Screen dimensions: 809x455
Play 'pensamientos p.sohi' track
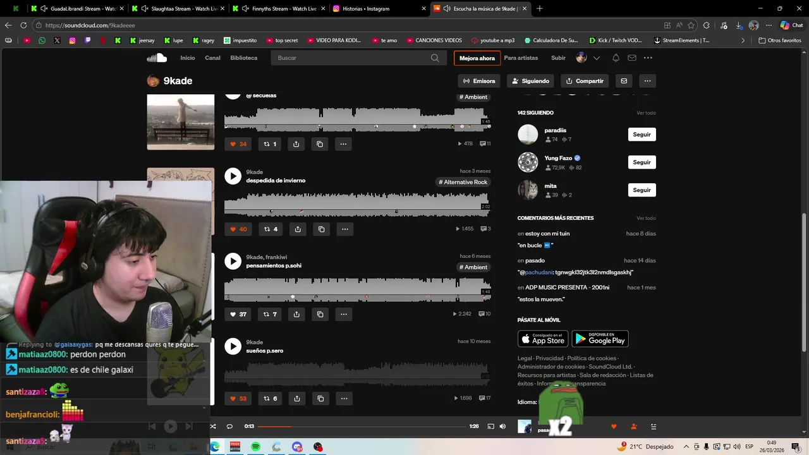pyautogui.click(x=233, y=261)
